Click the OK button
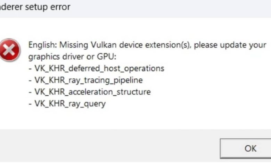This screenshot has height=163, width=271. (x=250, y=148)
